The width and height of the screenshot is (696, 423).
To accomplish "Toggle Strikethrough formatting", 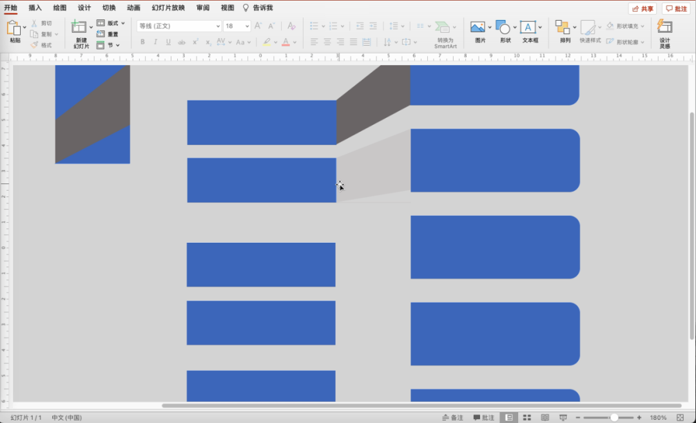I will click(182, 42).
